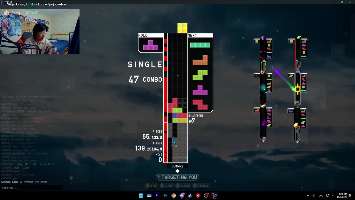Click the webcam overlay thumbnail
Image resolution: width=355 pixels, height=200 pixels.
point(40,31)
